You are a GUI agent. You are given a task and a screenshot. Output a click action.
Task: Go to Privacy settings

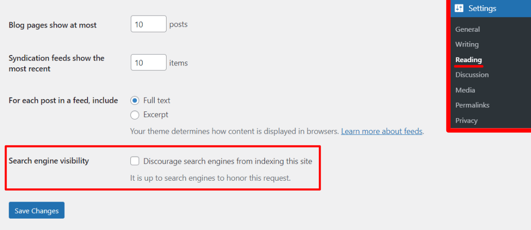(x=466, y=120)
